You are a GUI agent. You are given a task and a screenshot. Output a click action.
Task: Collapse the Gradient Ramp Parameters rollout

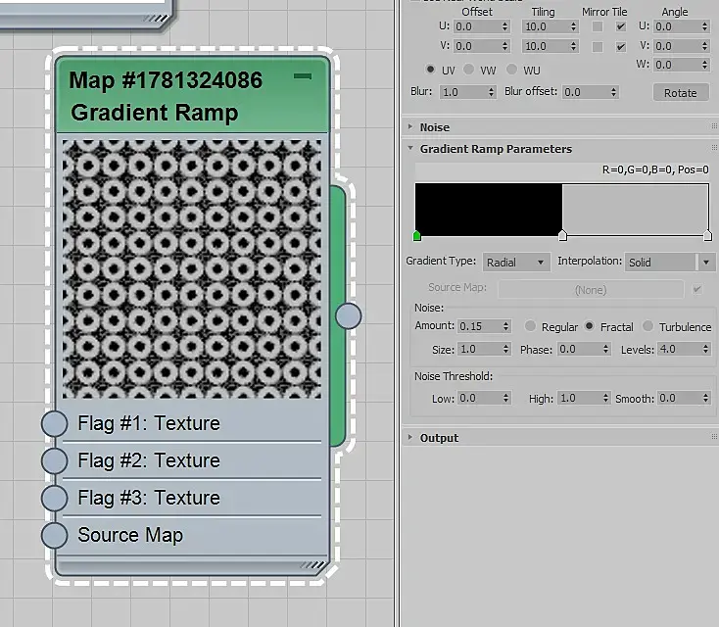coord(410,148)
